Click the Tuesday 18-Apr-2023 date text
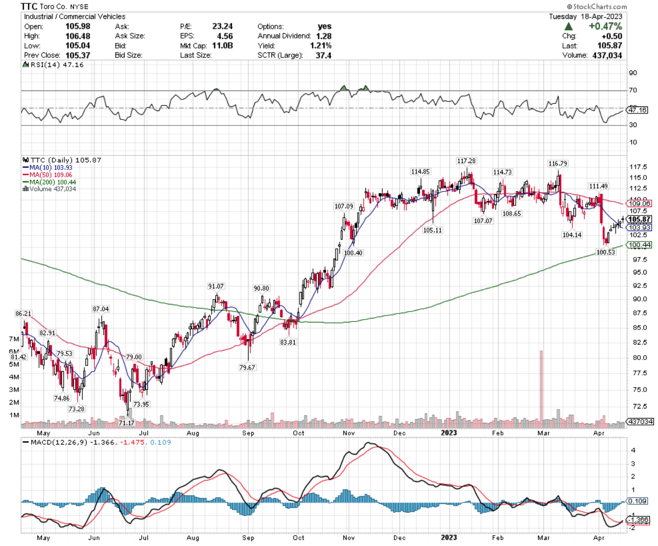 click(x=585, y=16)
